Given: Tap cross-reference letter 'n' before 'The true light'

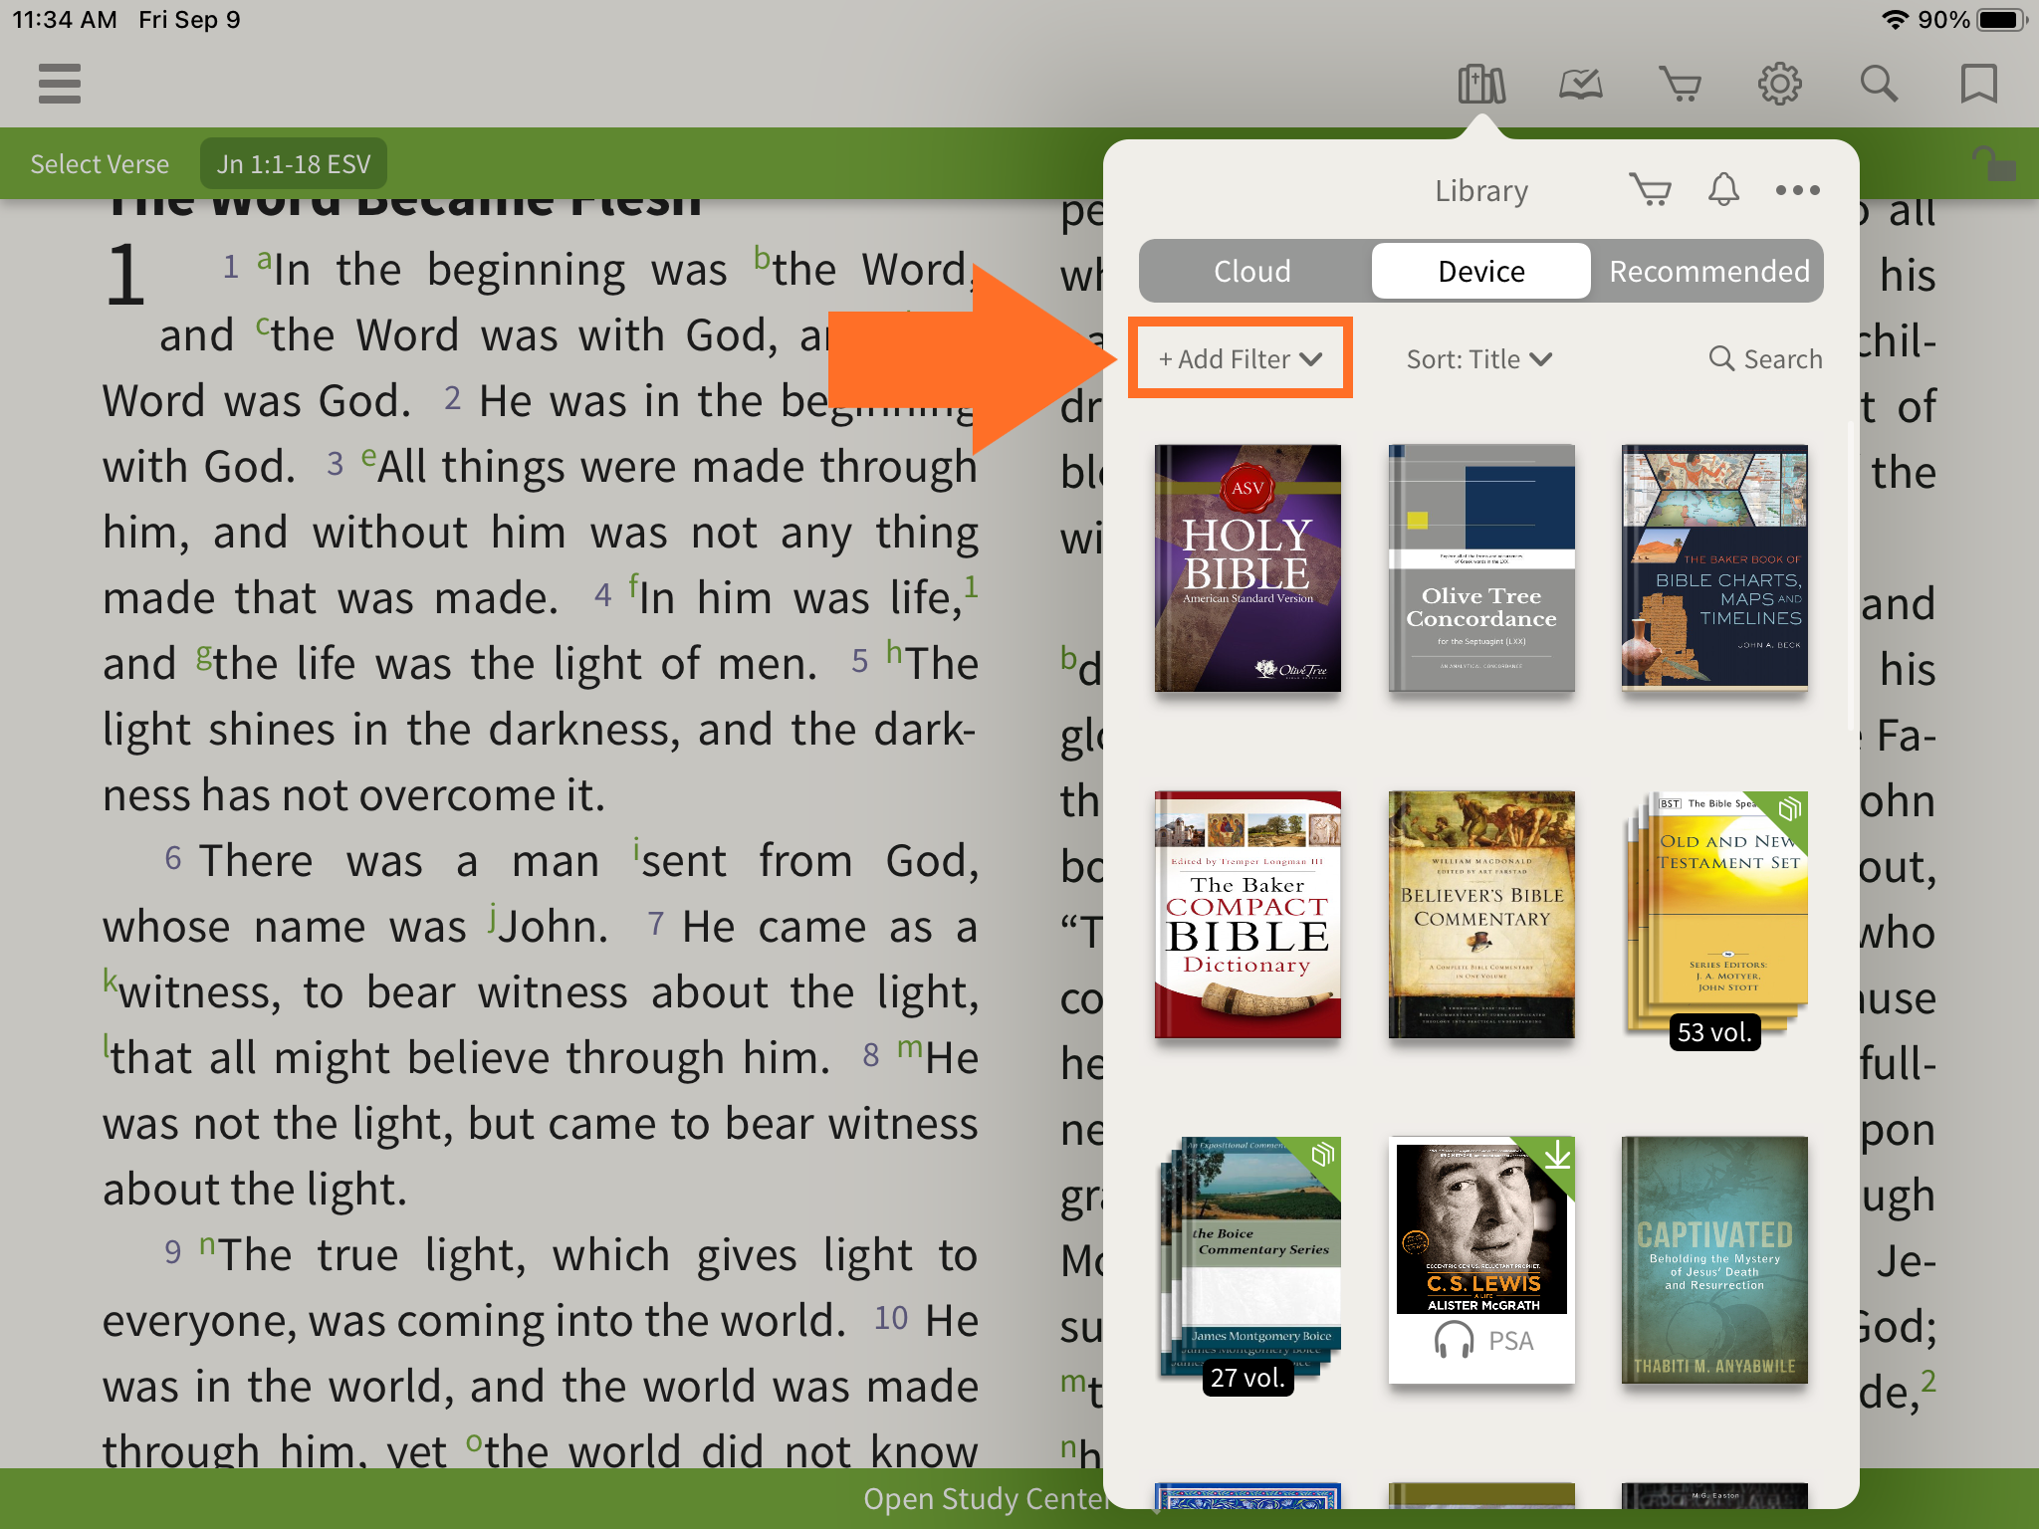Looking at the screenshot, I should 207,1244.
